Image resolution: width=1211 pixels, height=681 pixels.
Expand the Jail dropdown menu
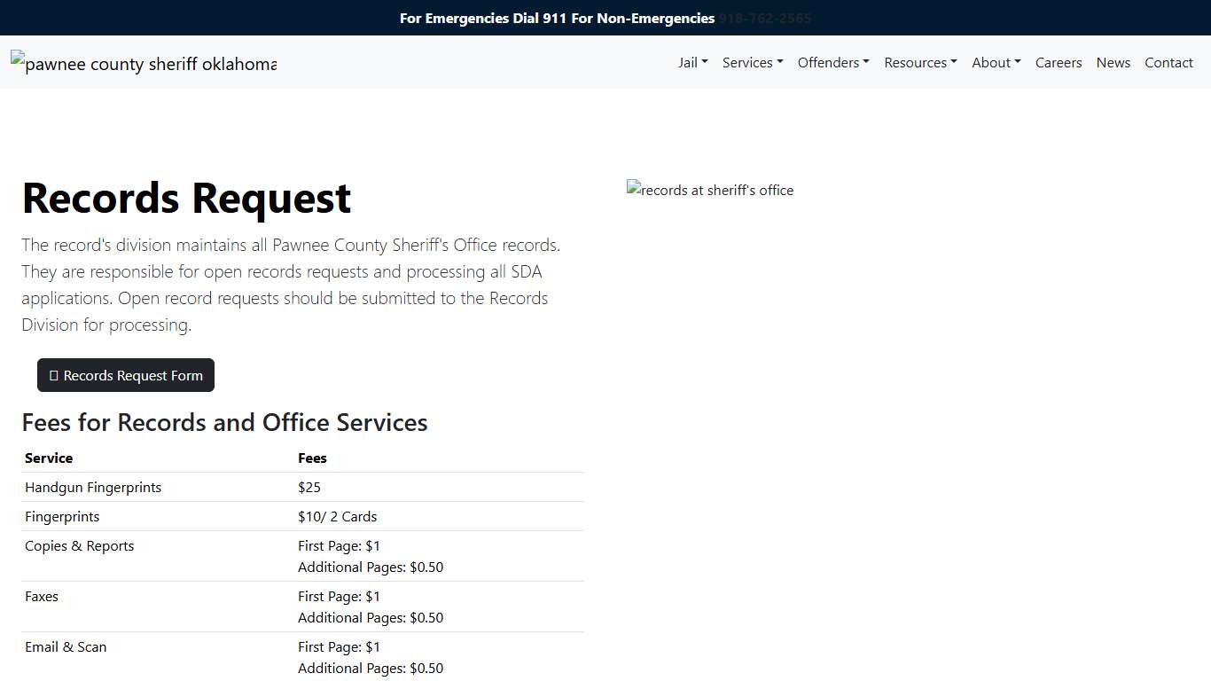(692, 62)
